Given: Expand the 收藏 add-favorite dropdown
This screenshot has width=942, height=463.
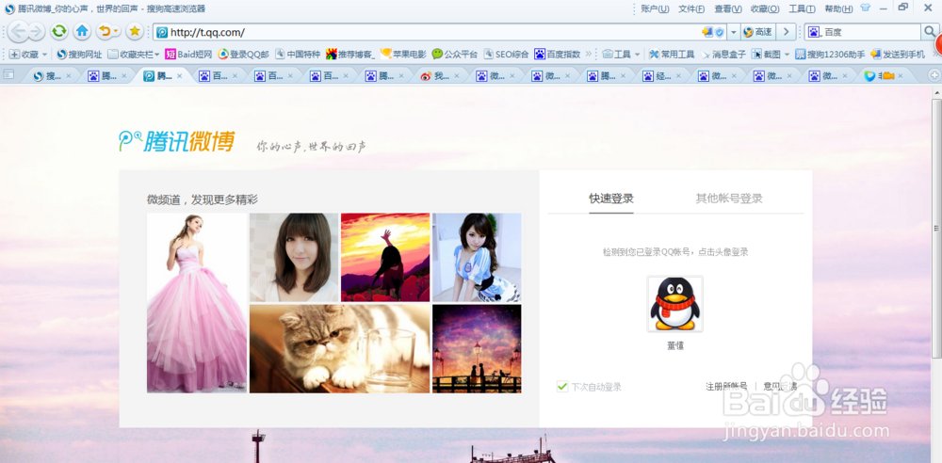Looking at the screenshot, I should coord(44,54).
